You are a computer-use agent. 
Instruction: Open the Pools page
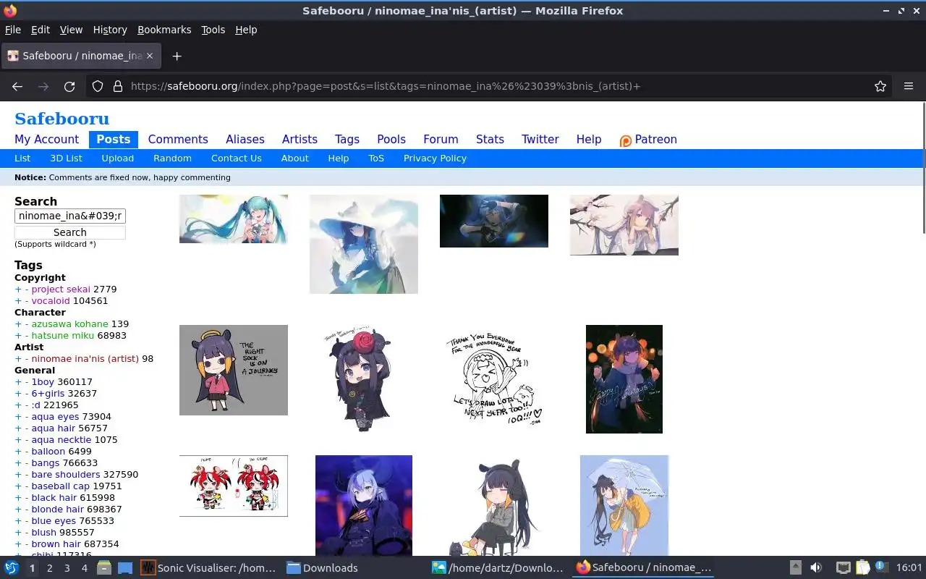391,140
